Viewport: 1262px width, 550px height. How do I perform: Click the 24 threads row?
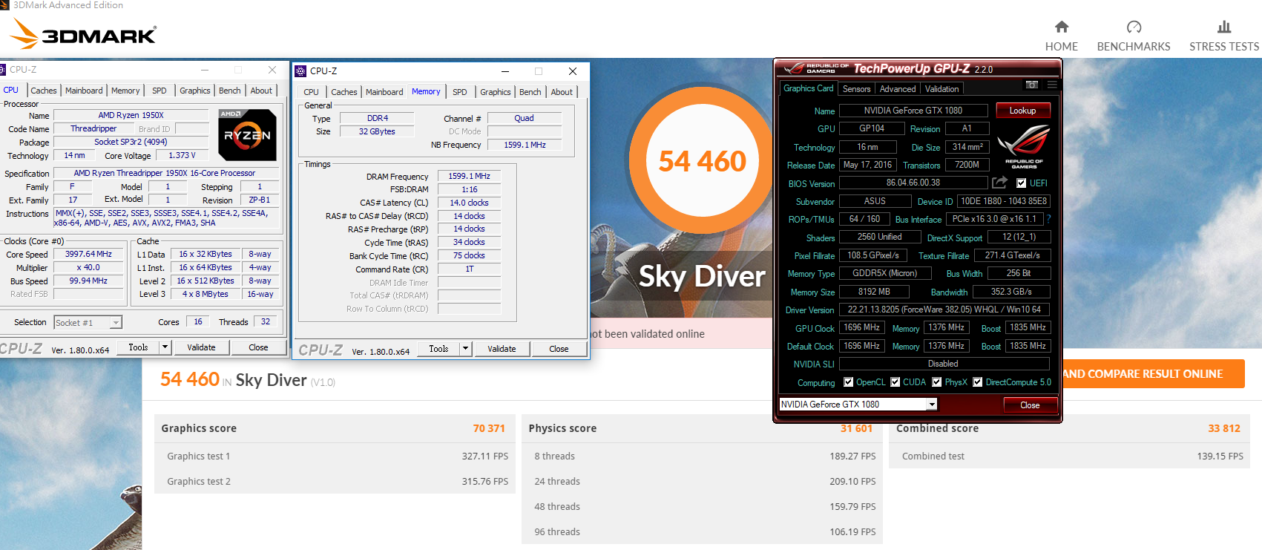702,481
